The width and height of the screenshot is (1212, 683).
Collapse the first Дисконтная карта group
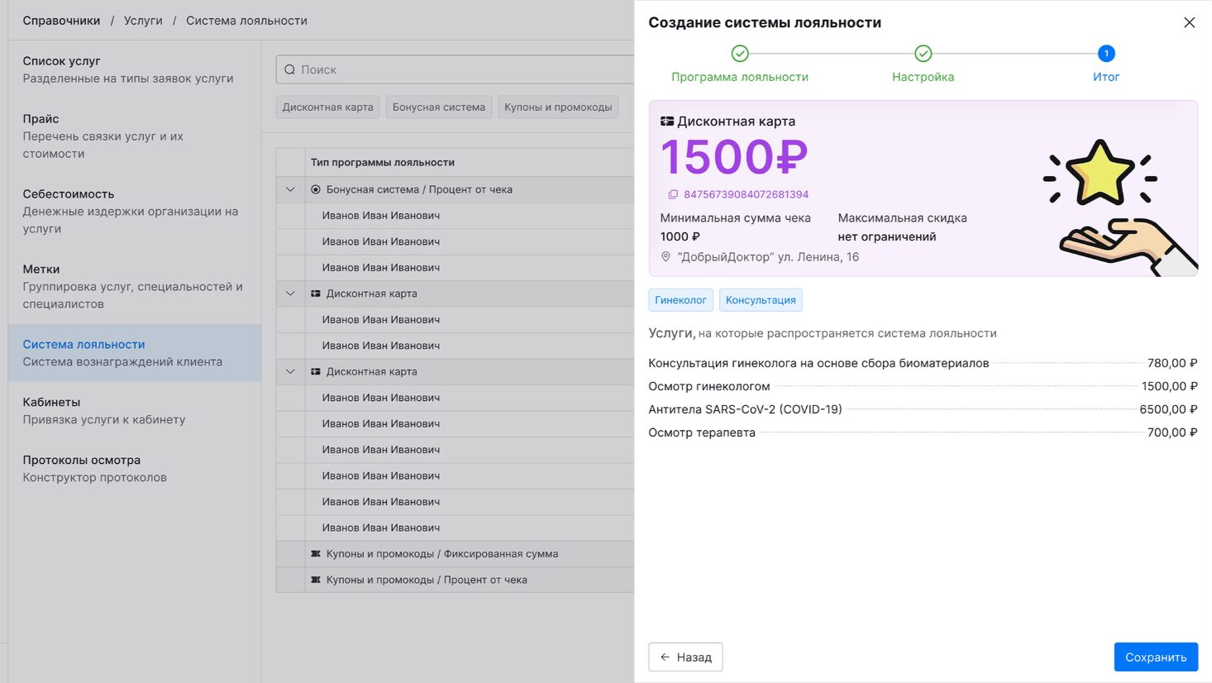[290, 294]
